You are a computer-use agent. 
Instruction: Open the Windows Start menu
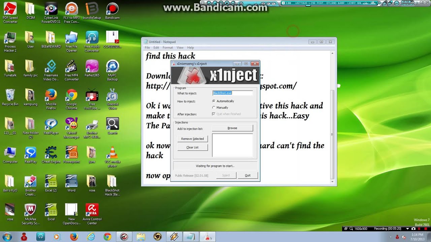click(x=7, y=237)
